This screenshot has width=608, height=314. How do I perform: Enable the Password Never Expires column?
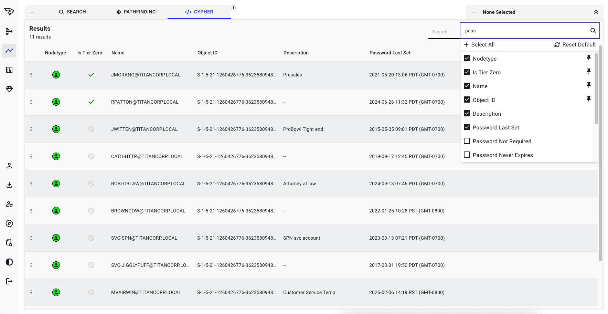point(467,155)
